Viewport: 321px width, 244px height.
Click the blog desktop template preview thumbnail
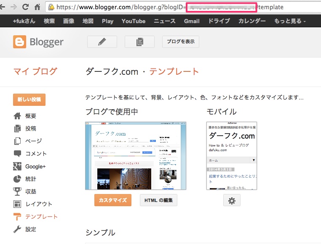tap(136, 156)
